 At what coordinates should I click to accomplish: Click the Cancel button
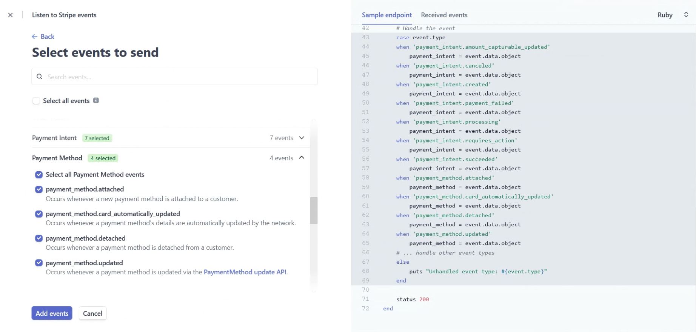pyautogui.click(x=92, y=313)
